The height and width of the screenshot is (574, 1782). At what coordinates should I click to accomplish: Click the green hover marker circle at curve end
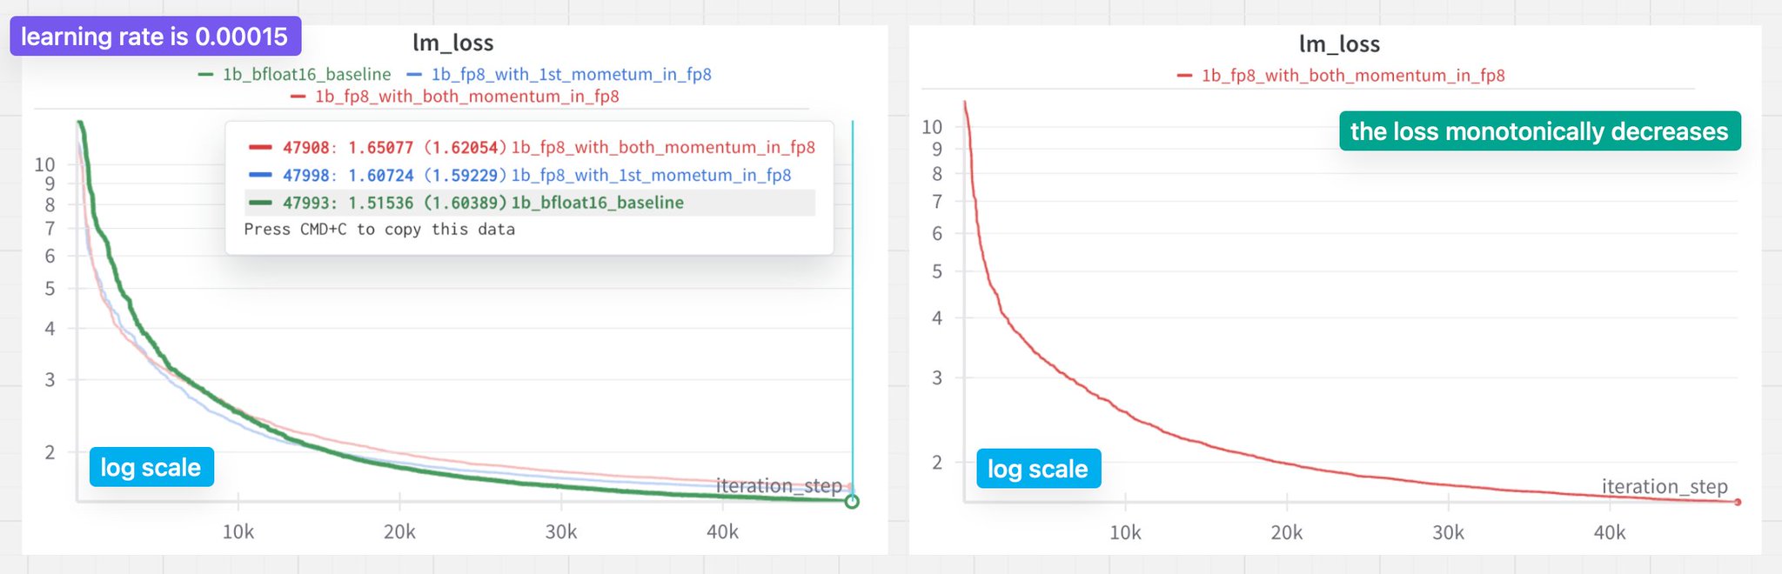pyautogui.click(x=852, y=502)
